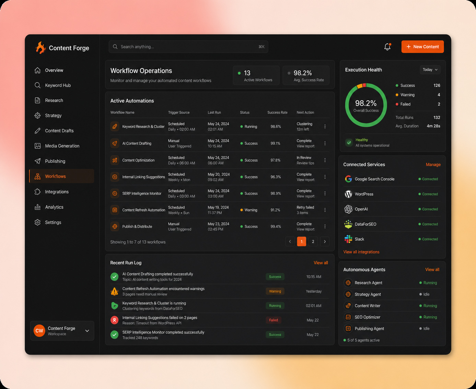Image resolution: width=476 pixels, height=389 pixels.
Task: Open more options for AI Content Drafting
Action: click(325, 143)
